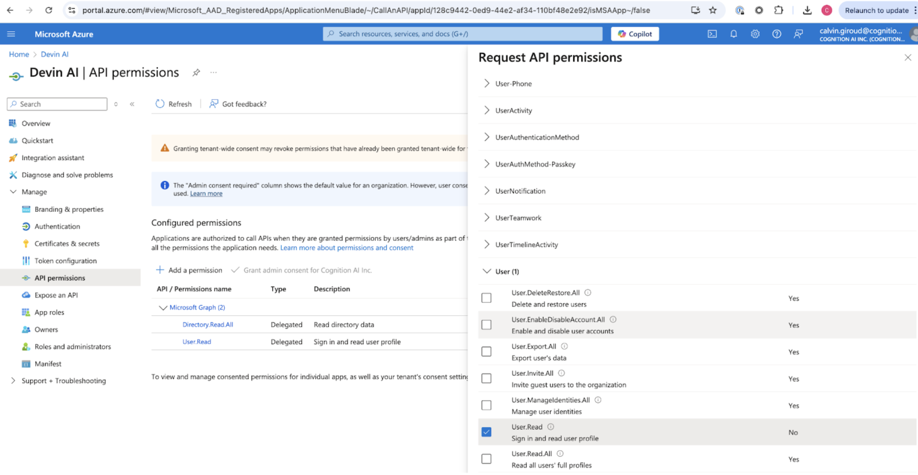
Task: Collapse the User (1) permission group
Action: click(x=486, y=271)
